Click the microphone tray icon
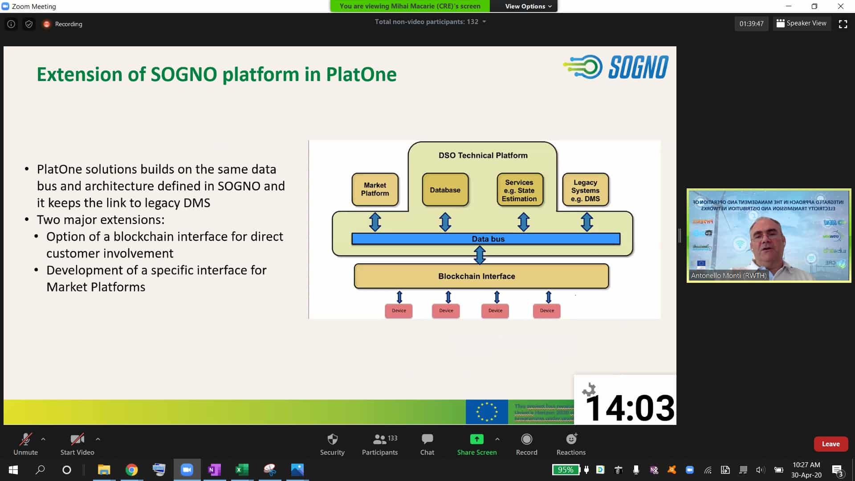Screen dimensions: 855x481 (x=636, y=470)
